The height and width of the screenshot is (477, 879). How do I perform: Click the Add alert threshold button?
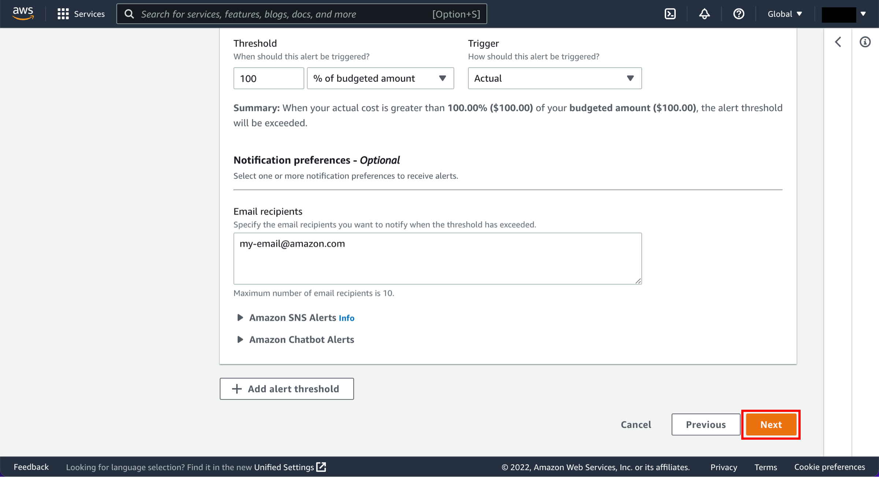coord(287,388)
